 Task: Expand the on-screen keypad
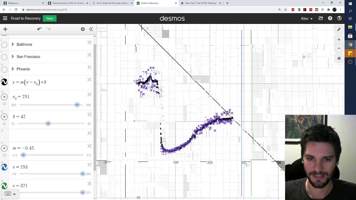(10, 194)
